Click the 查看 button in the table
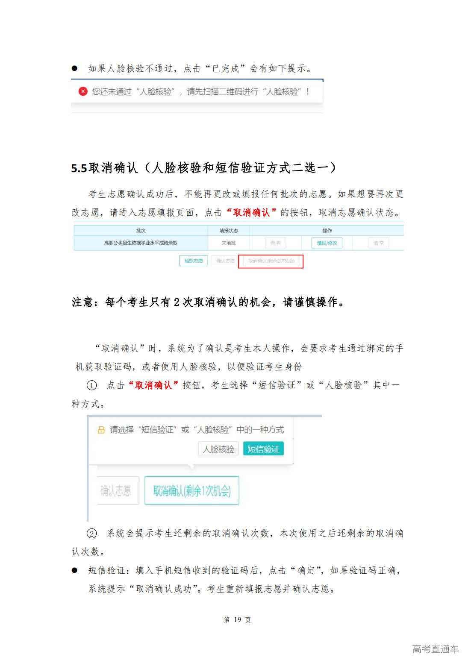 click(275, 243)
